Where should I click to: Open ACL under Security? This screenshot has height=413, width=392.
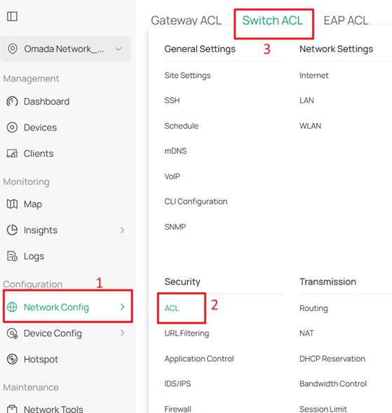click(172, 308)
